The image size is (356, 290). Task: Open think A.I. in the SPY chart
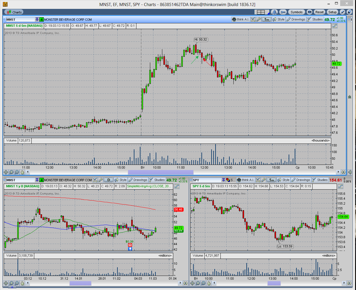[245, 180]
